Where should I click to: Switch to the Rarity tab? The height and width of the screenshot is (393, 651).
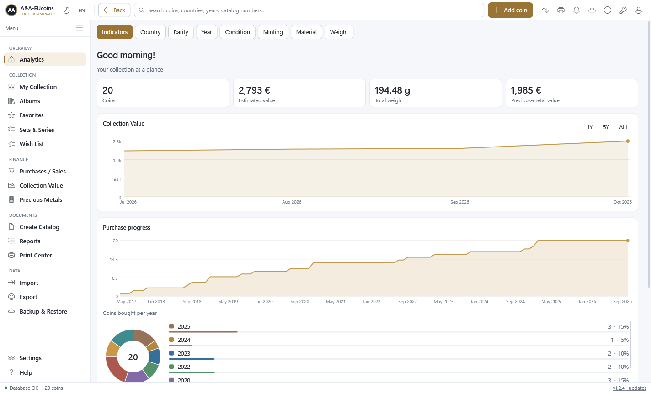click(x=181, y=32)
